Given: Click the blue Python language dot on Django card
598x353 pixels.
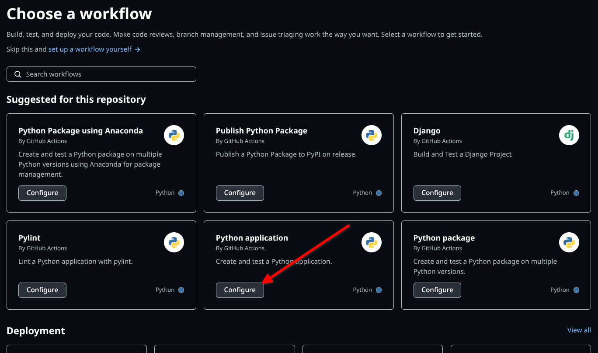Looking at the screenshot, I should (576, 193).
